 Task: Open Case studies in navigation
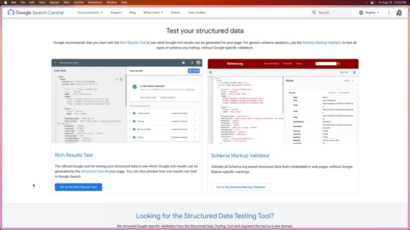point(196,13)
